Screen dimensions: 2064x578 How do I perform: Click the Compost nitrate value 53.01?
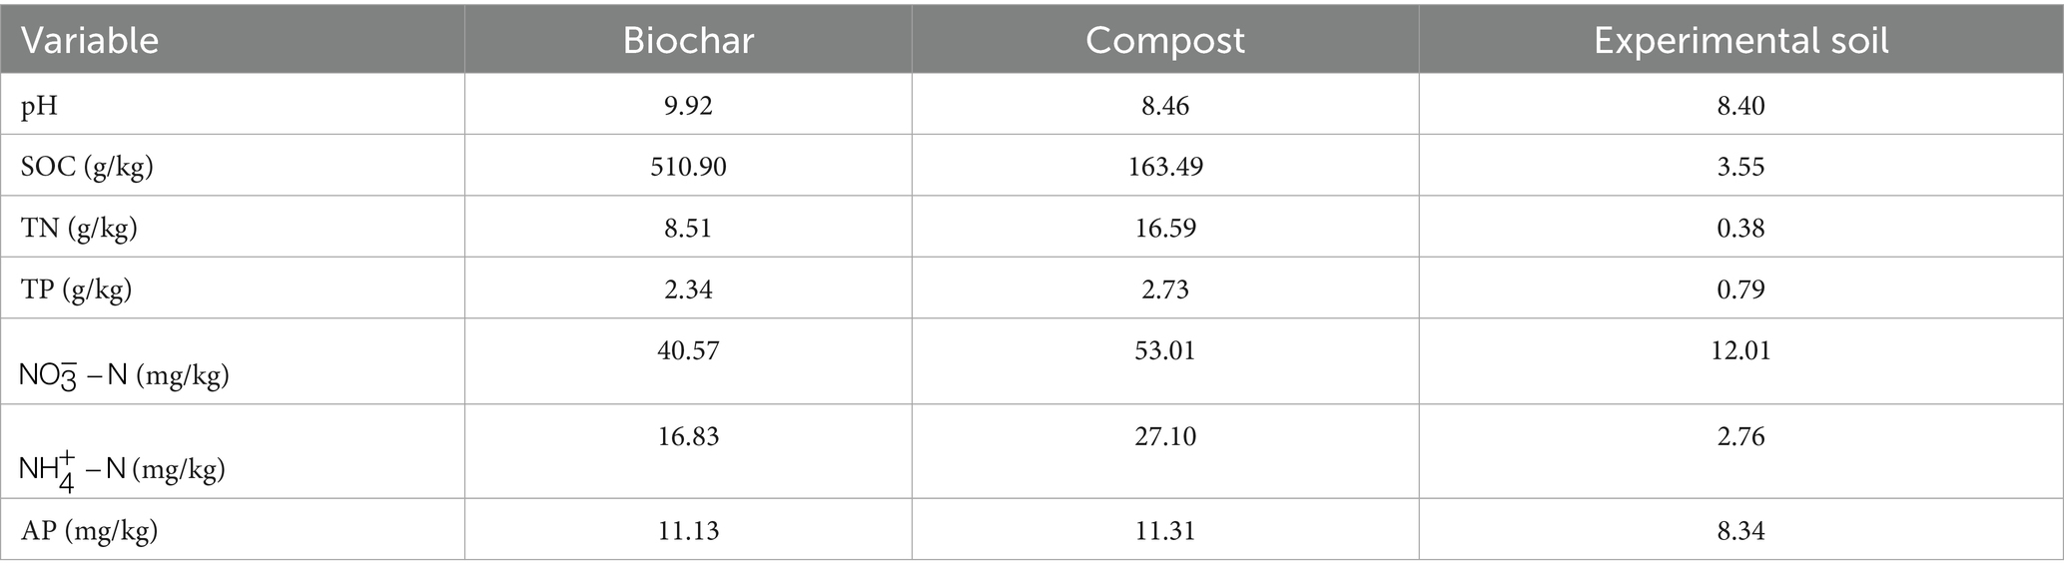1164,350
